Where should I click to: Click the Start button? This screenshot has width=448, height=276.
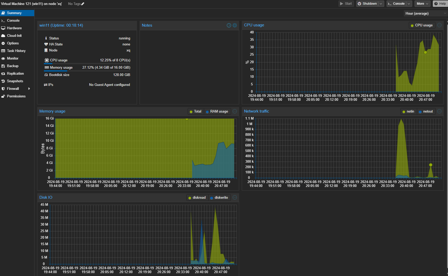346,4
